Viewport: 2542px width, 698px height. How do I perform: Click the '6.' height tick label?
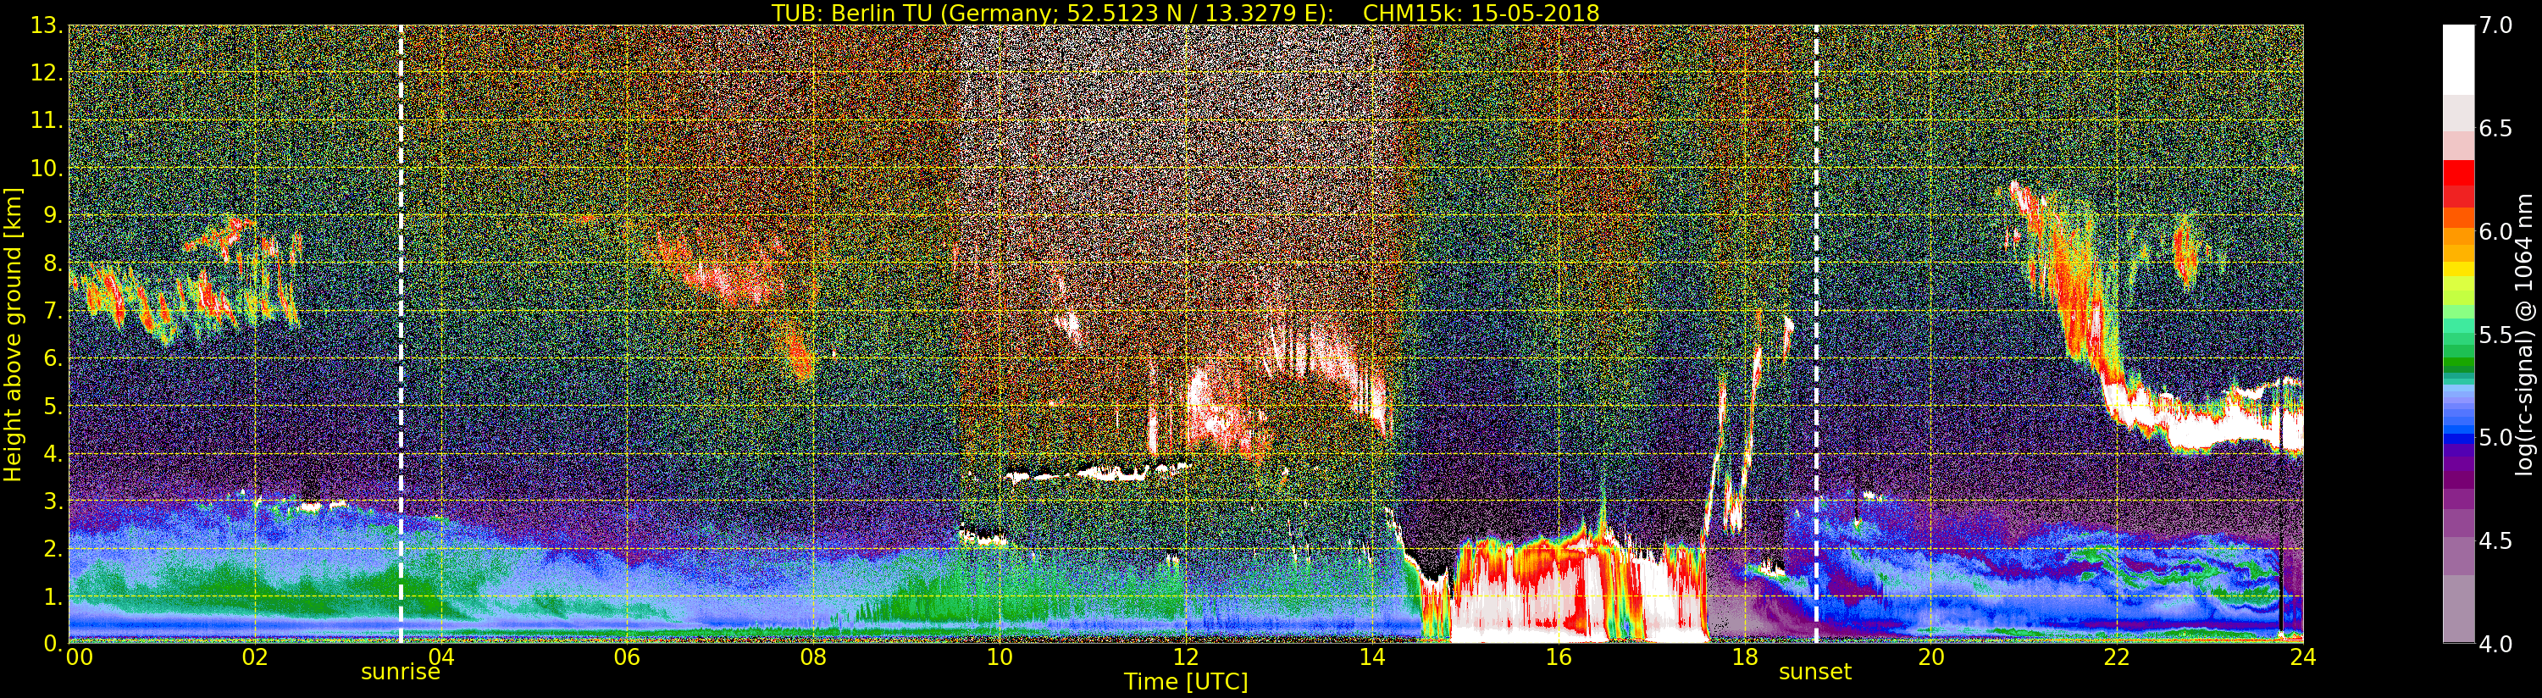coord(53,358)
